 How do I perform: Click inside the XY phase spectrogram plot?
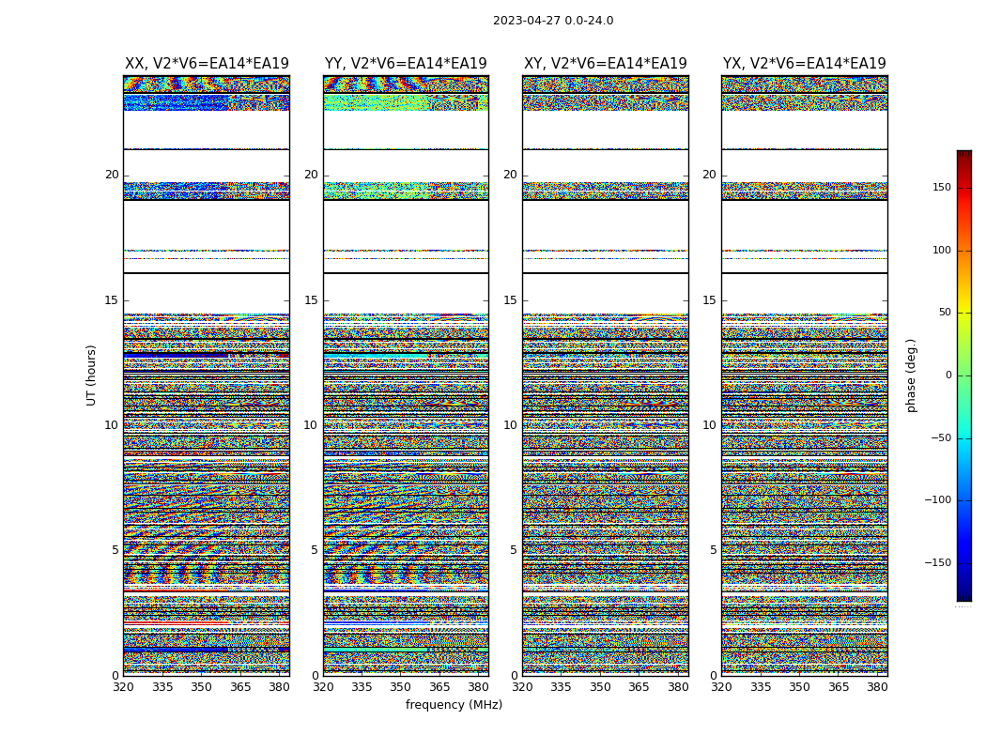click(x=605, y=375)
